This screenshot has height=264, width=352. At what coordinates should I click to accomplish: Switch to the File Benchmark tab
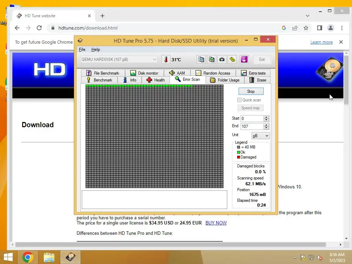[103, 73]
